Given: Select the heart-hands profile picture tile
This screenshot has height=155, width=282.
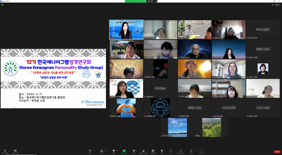Looking at the screenshot, I should point(126,108).
